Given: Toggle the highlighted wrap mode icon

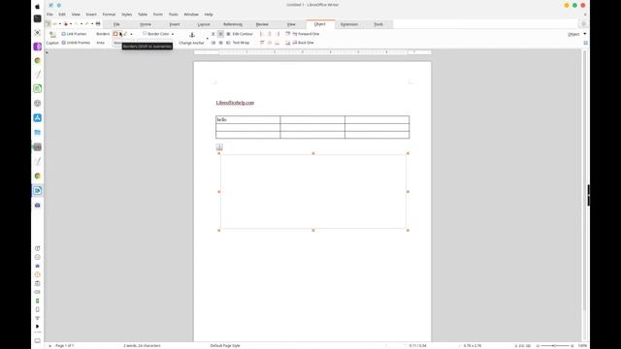Looking at the screenshot, I should click(x=220, y=34).
